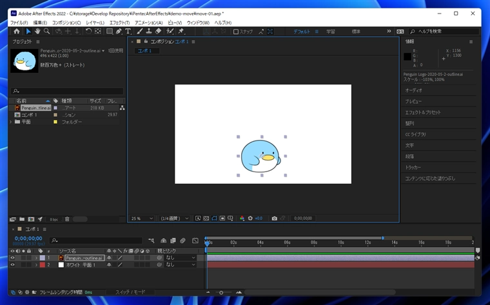Open the トラッカー panel

413,168
